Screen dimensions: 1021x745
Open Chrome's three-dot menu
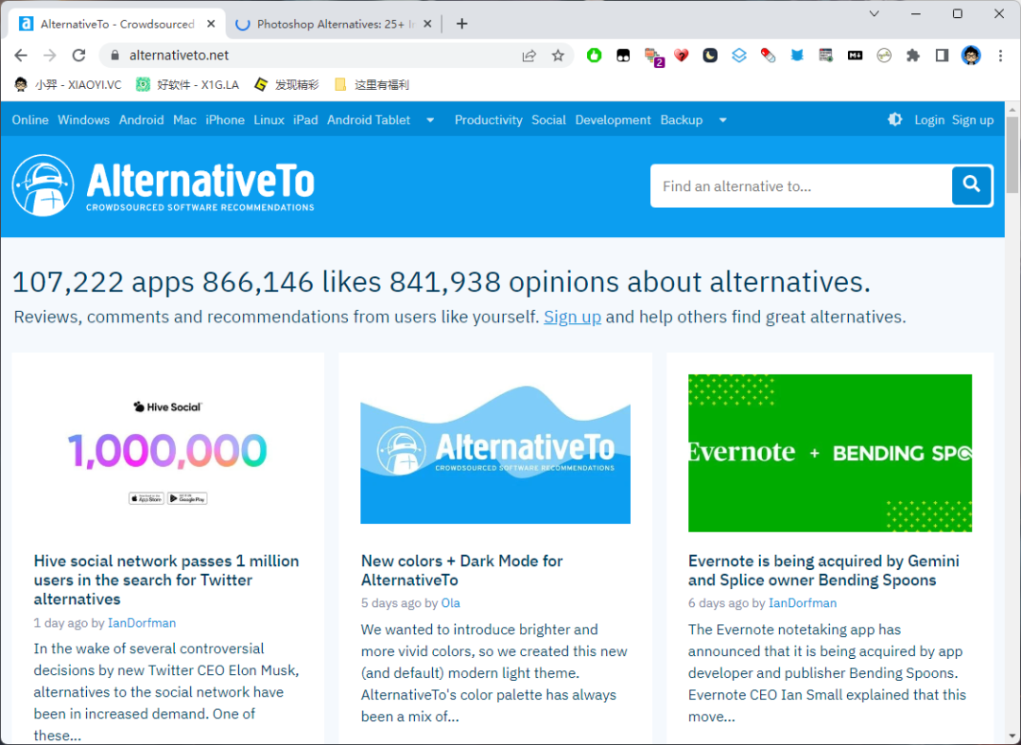pyautogui.click(x=1001, y=56)
